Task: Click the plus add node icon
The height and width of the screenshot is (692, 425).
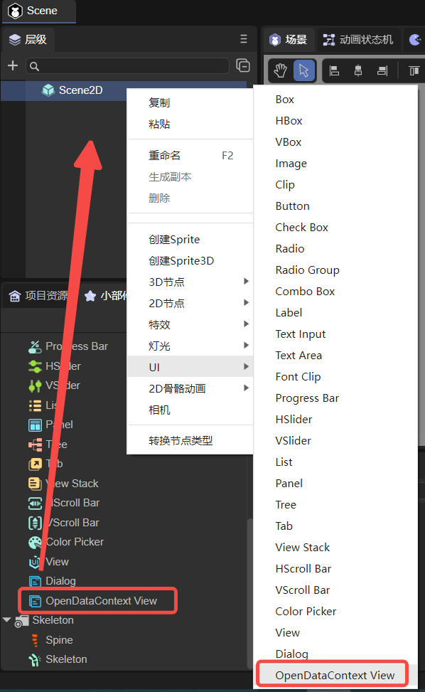Action: tap(13, 65)
